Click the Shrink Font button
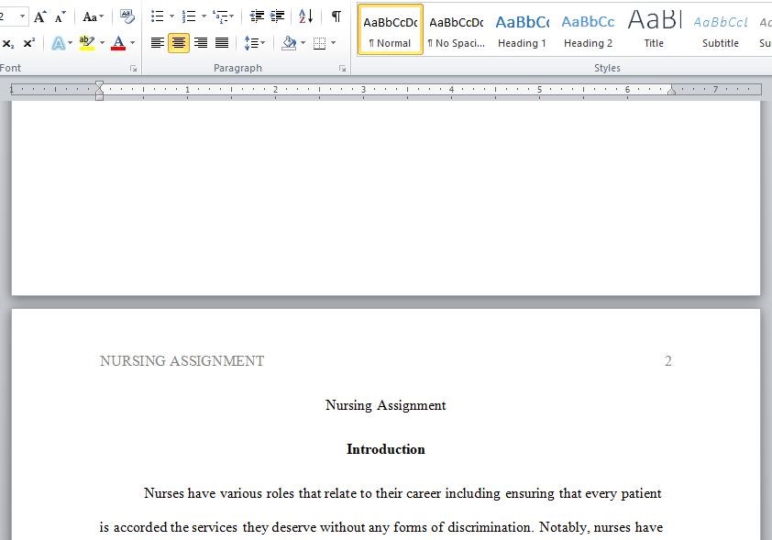The height and width of the screenshot is (540, 772). [61, 17]
